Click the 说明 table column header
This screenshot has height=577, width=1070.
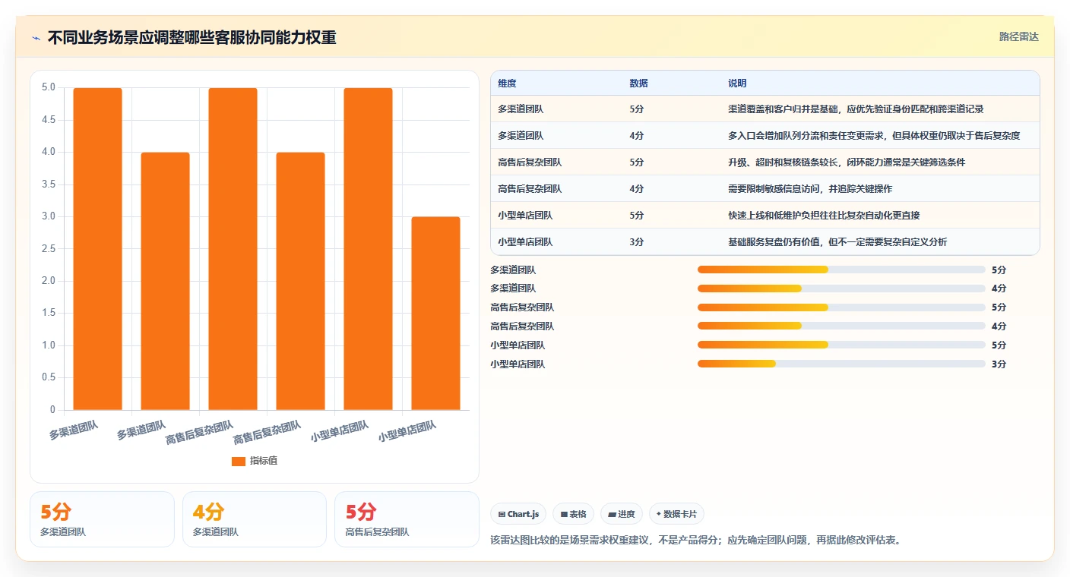737,84
